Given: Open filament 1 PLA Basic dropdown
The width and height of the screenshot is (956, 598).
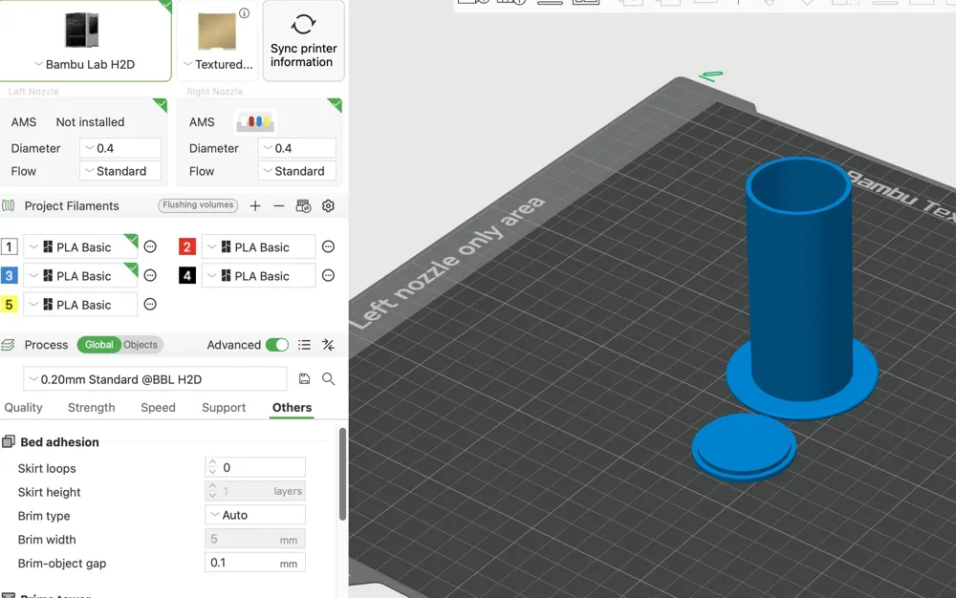Looking at the screenshot, I should point(80,246).
